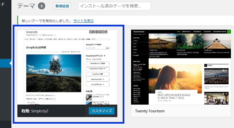Click the 新しいテーマを有効化しました notice text

coord(46,21)
